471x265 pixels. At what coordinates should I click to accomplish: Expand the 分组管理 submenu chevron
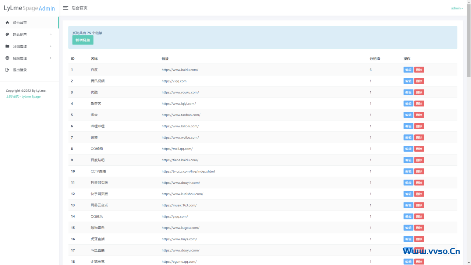51,46
